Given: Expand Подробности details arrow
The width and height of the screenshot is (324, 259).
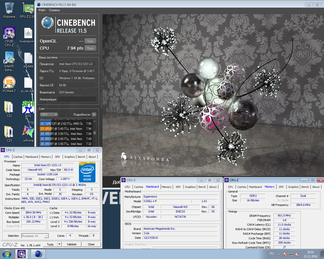Looking at the screenshot, I should pos(94,115).
